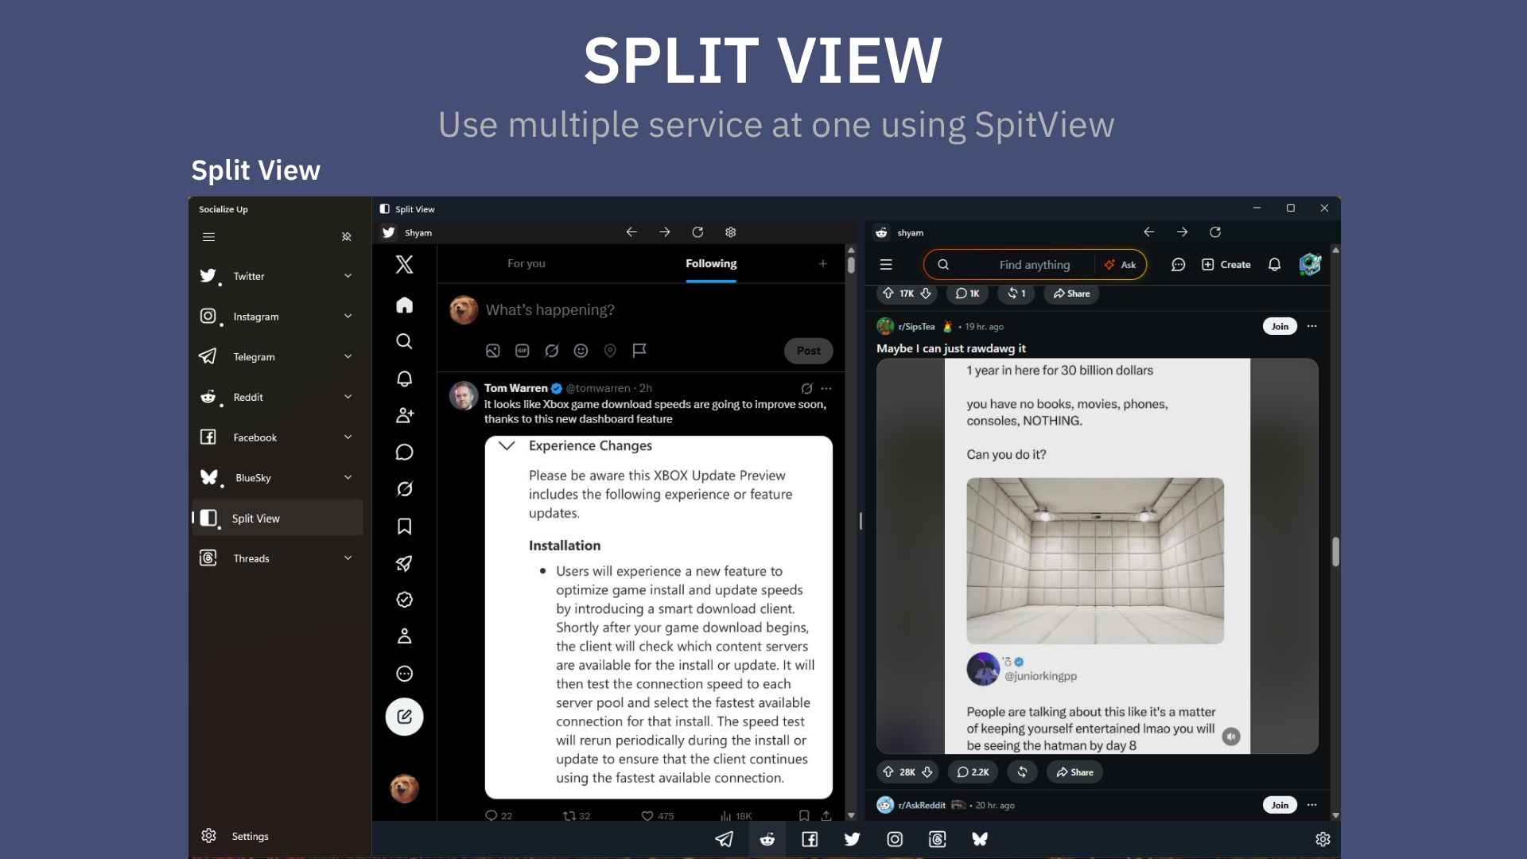Expand the Threads accounts list
1527x859 pixels.
[348, 558]
